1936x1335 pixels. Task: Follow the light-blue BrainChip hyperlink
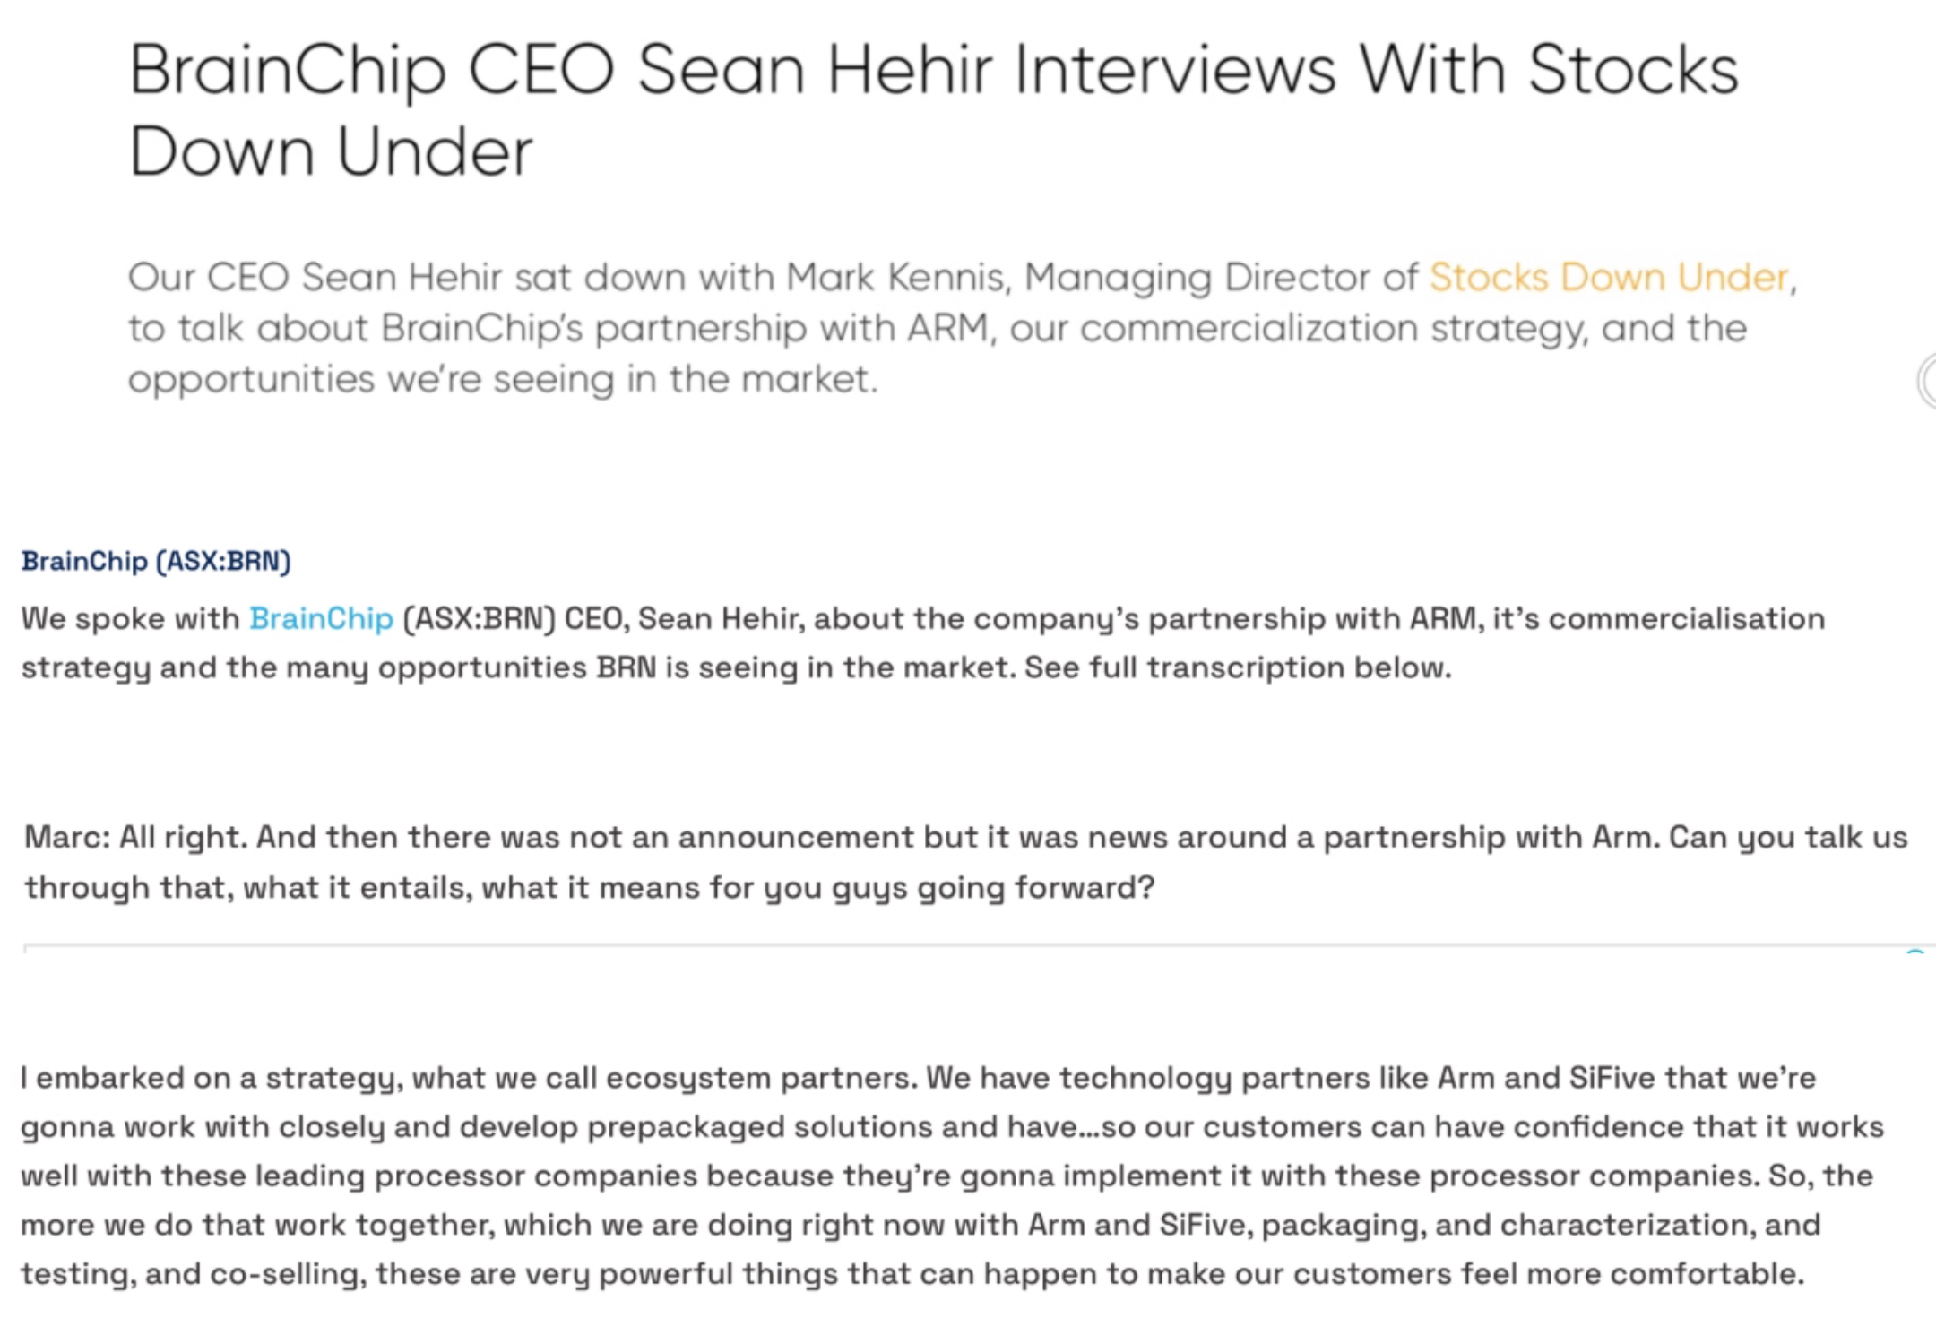(321, 619)
